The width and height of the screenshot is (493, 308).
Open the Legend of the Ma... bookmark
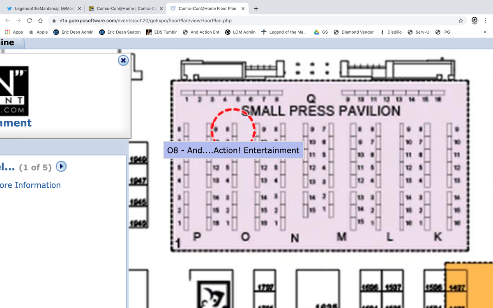pos(284,32)
